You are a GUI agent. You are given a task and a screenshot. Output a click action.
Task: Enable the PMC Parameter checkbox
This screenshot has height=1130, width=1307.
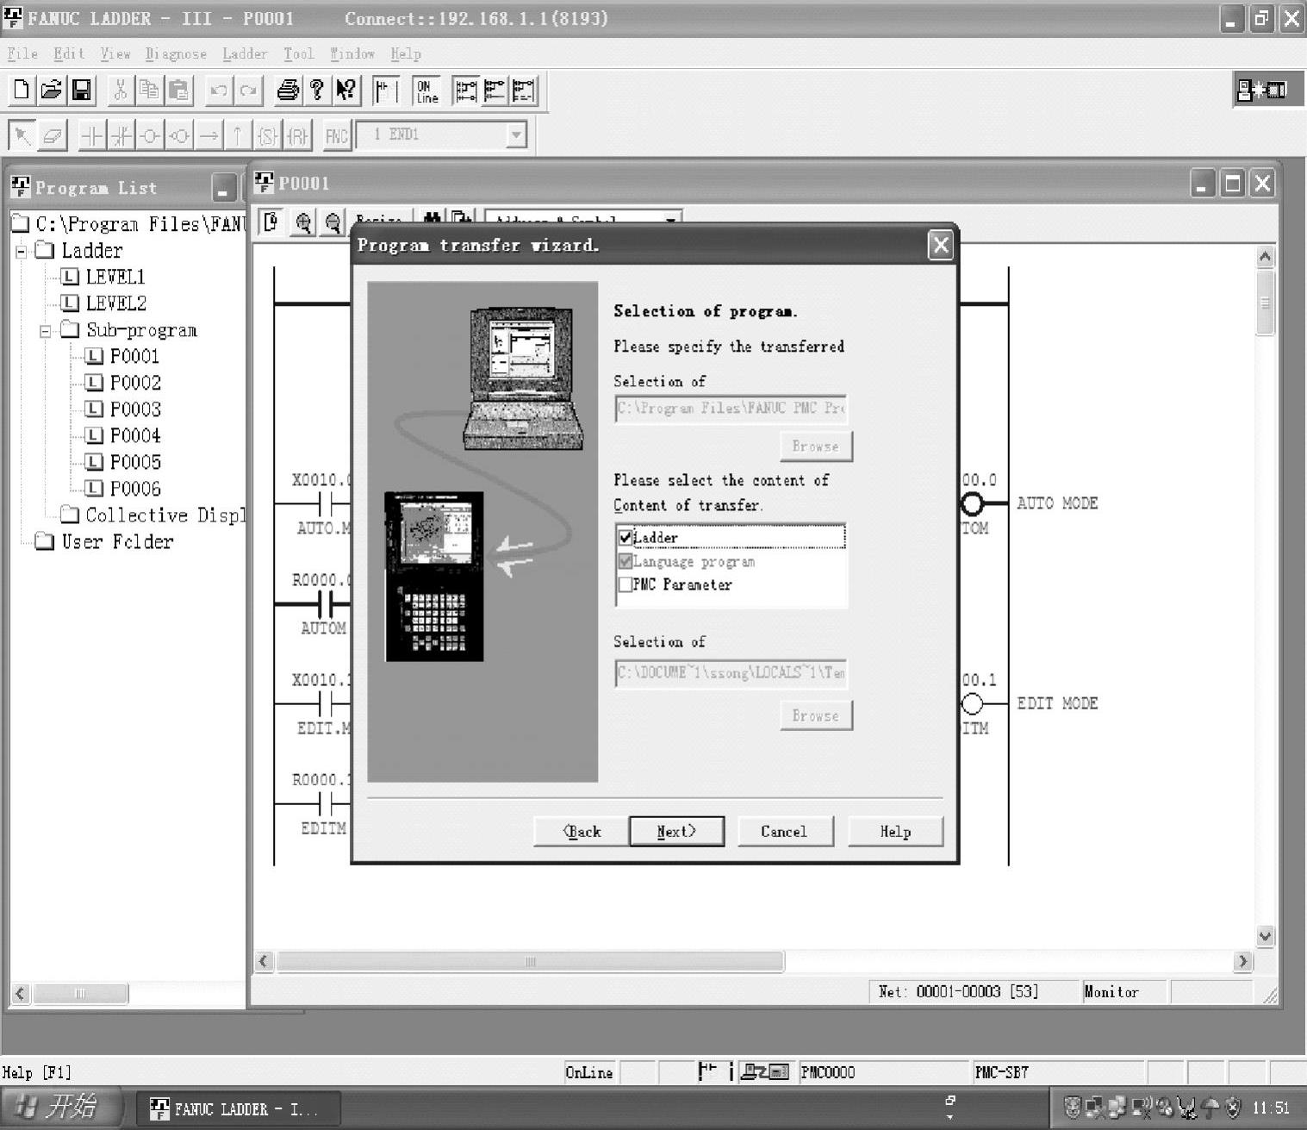[x=625, y=584]
